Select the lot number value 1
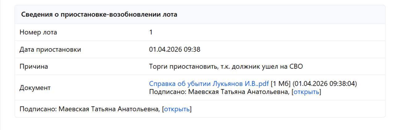The width and height of the screenshot is (395, 130). pos(151,32)
